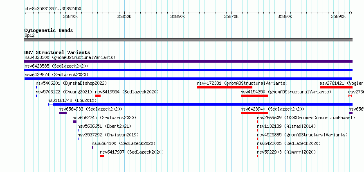364x172 pixels.
Task: Click nsv6423940 Sedlazeck2020 label
Action: click(x=272, y=109)
